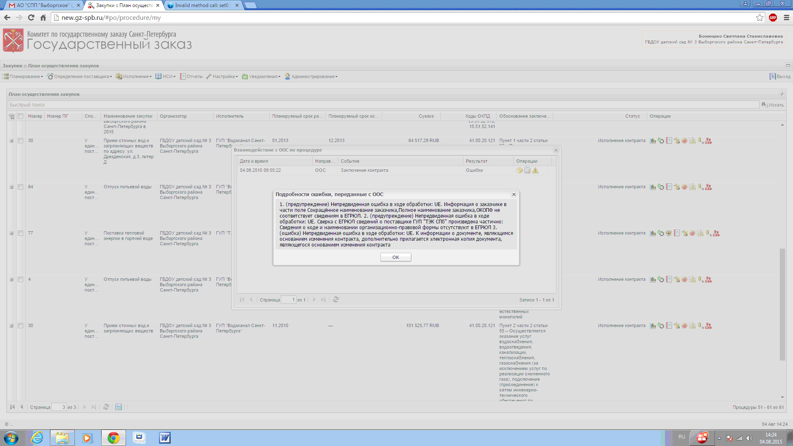Screen dimensions: 793x446
Task: Check the checkbox for row 4
Action: coord(20,280)
